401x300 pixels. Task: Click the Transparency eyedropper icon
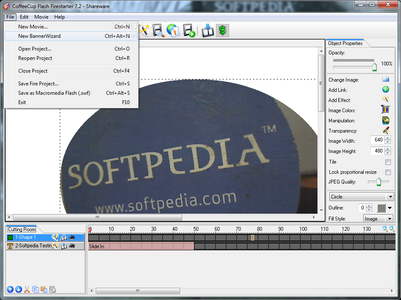point(386,130)
